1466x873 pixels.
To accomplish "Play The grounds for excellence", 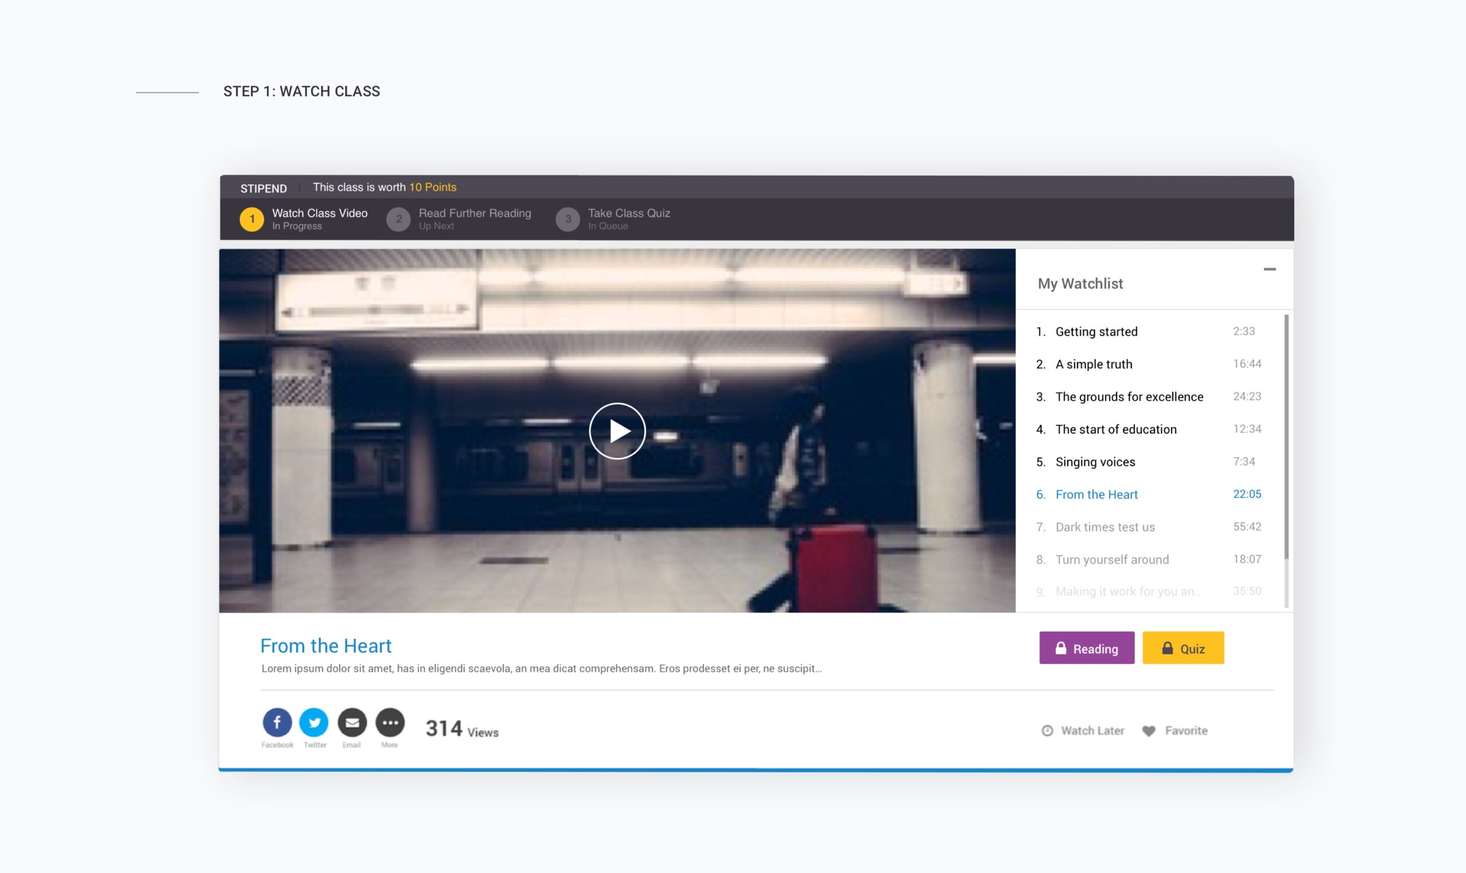I will pos(1148,397).
